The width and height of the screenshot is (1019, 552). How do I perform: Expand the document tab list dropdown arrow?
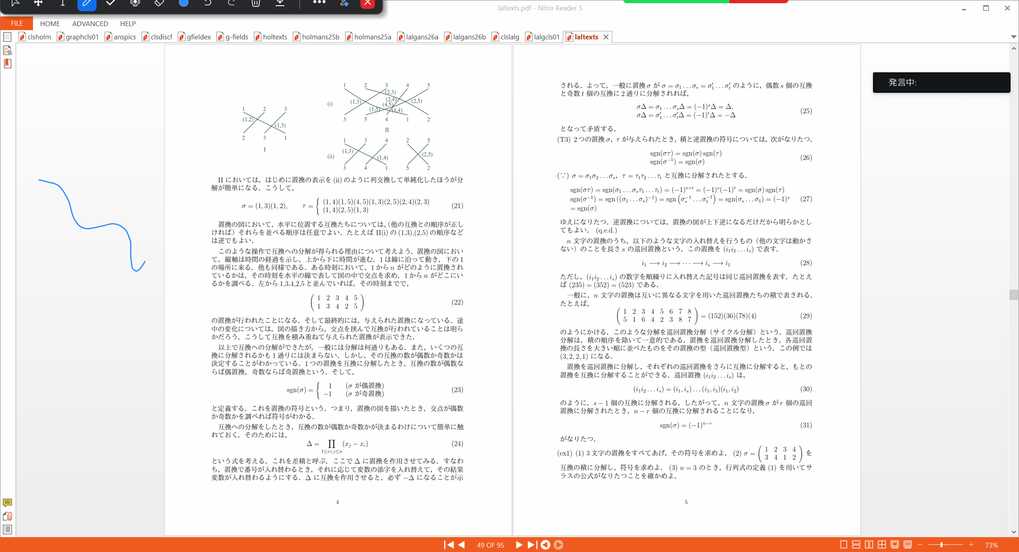pos(1013,37)
